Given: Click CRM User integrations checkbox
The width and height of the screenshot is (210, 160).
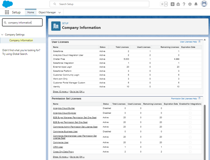Looking at the screenshot, I should pyautogui.click(x=190, y=147).
